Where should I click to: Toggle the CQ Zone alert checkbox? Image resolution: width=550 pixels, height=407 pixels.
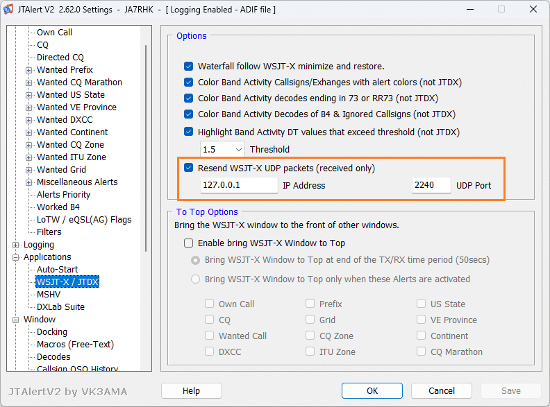(310, 335)
